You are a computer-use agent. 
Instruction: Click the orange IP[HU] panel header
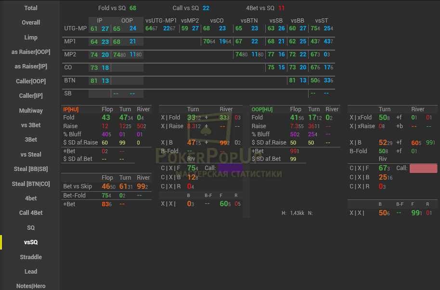point(72,110)
